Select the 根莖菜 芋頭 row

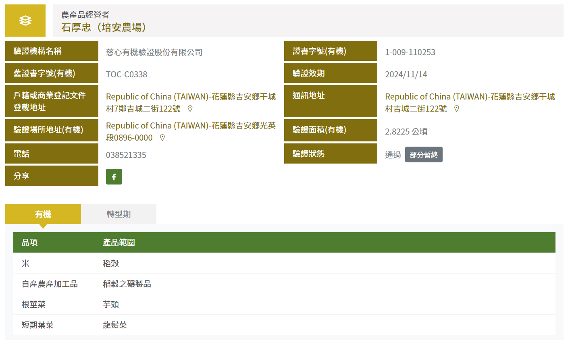click(284, 305)
